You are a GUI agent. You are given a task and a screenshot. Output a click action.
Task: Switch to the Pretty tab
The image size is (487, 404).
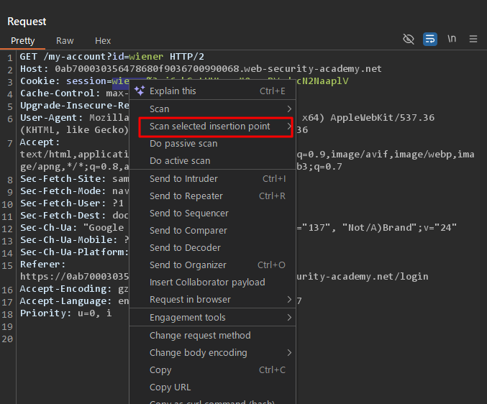tap(23, 41)
